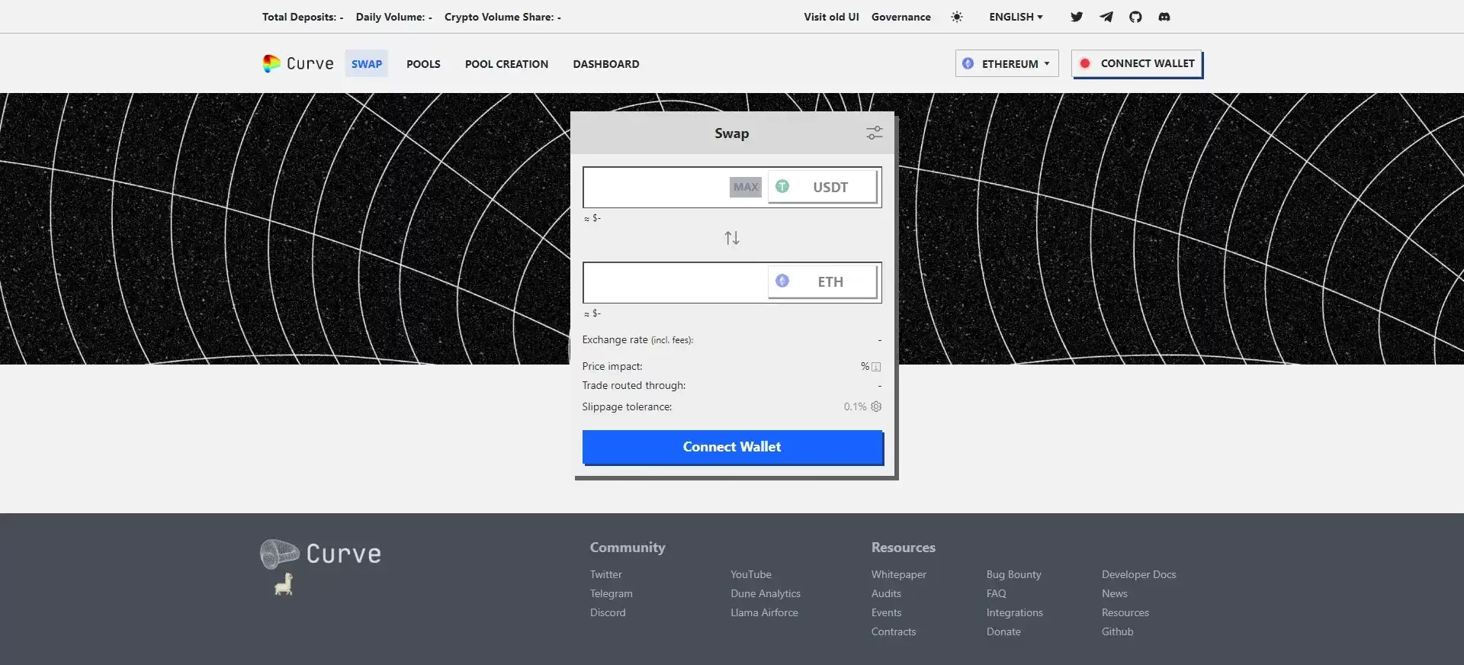Viewport: 1464px width, 665px height.
Task: Open the Telegram icon in top bar
Action: click(1106, 17)
